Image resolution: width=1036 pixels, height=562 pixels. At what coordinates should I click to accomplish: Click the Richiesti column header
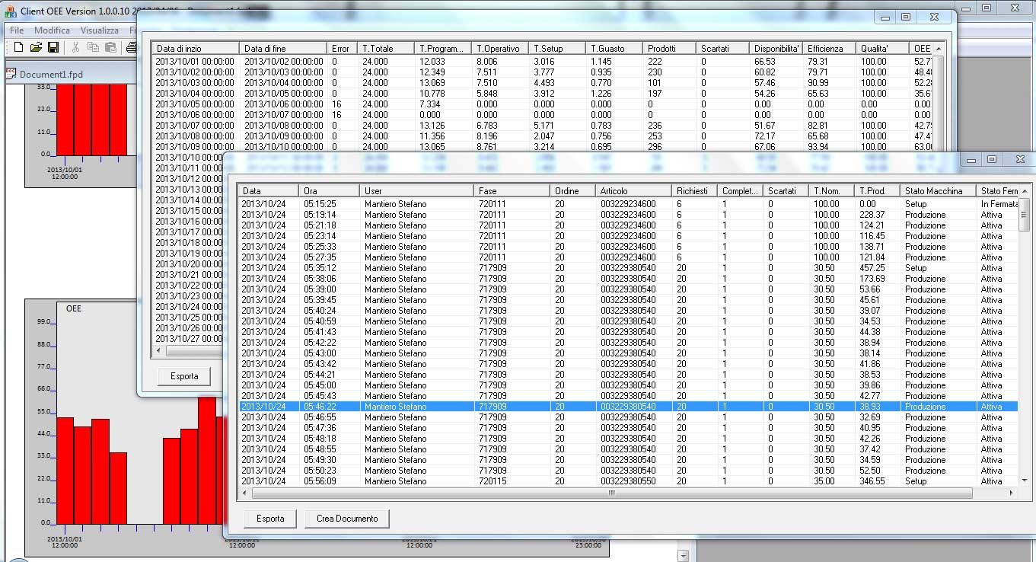coord(694,190)
